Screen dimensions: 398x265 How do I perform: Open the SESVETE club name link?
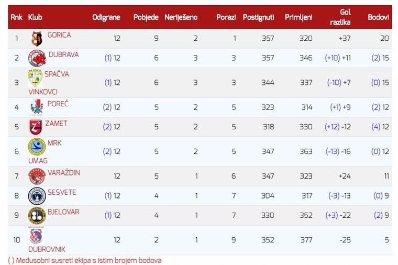point(62,192)
